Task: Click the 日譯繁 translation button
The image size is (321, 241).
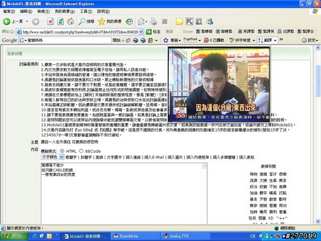Action: click(286, 31)
